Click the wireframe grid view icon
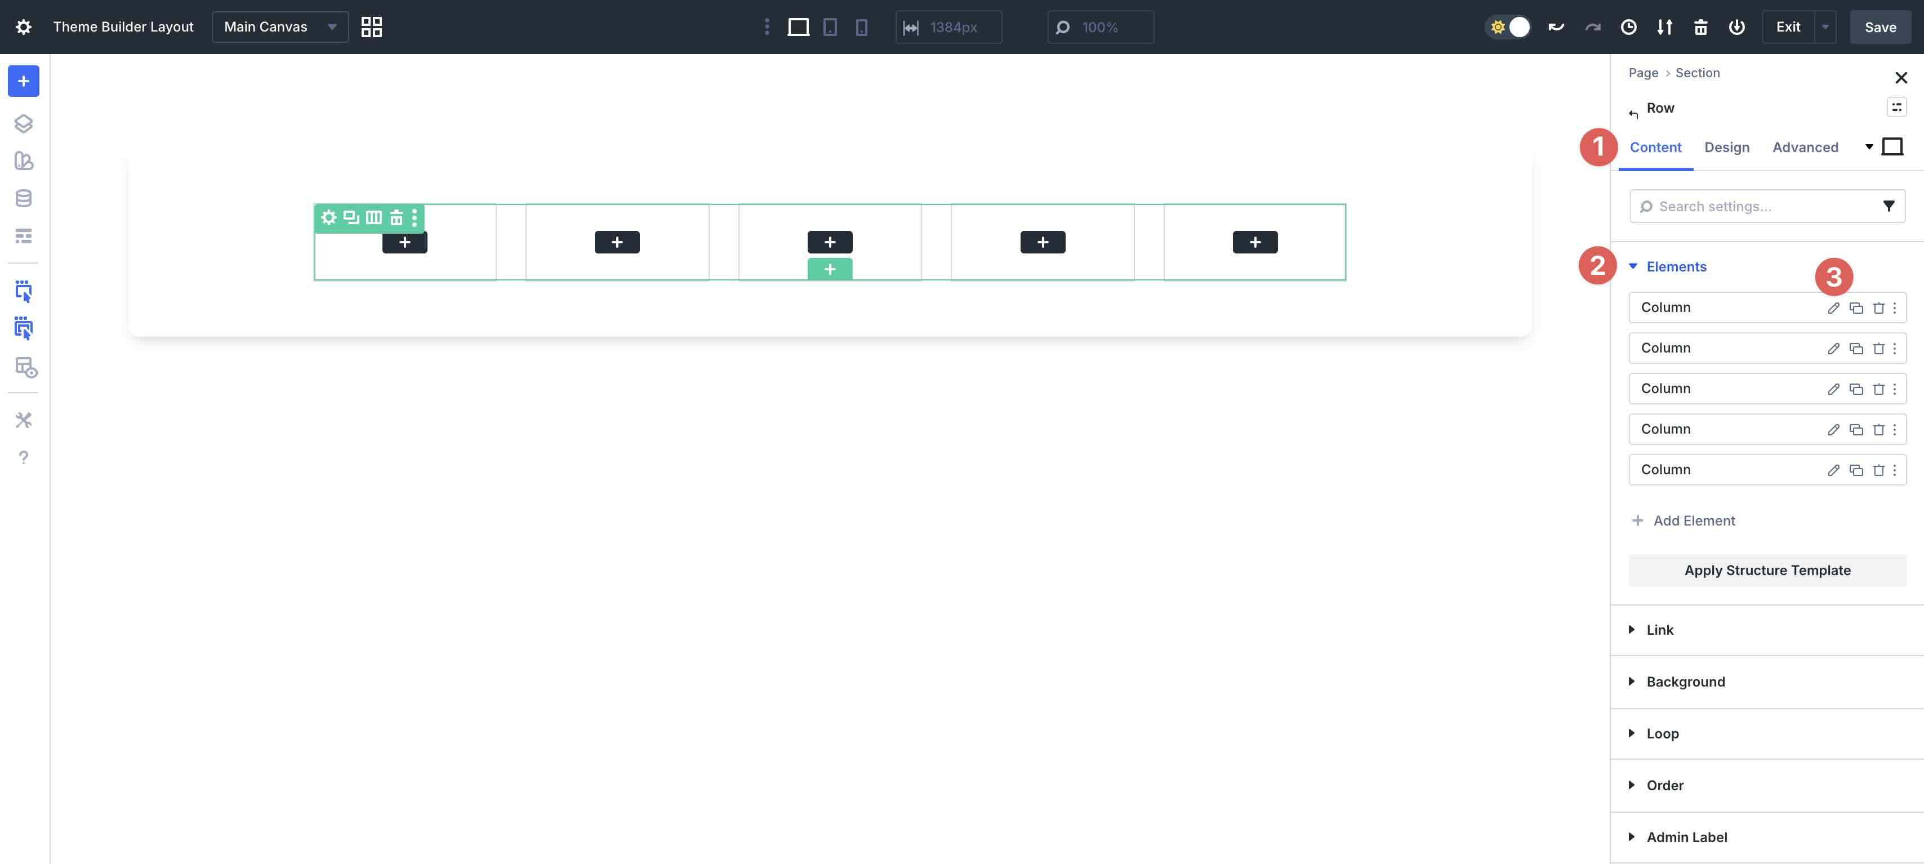 click(x=371, y=27)
